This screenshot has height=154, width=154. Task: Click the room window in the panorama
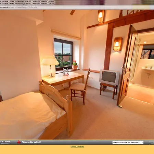coord(64,54)
